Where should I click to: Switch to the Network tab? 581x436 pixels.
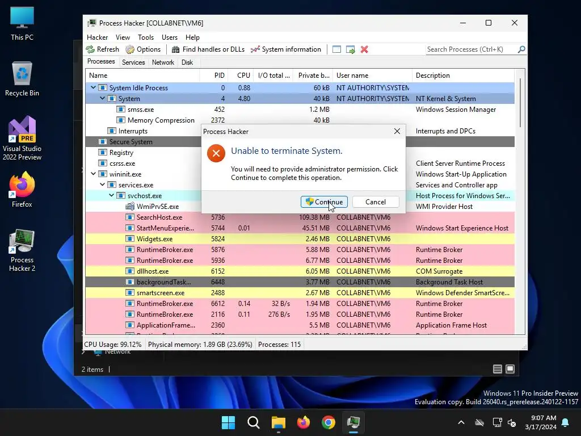coord(163,62)
